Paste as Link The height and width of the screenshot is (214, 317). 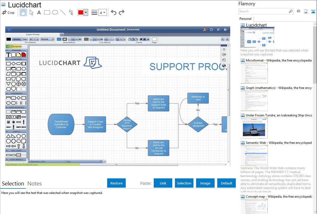(163, 183)
